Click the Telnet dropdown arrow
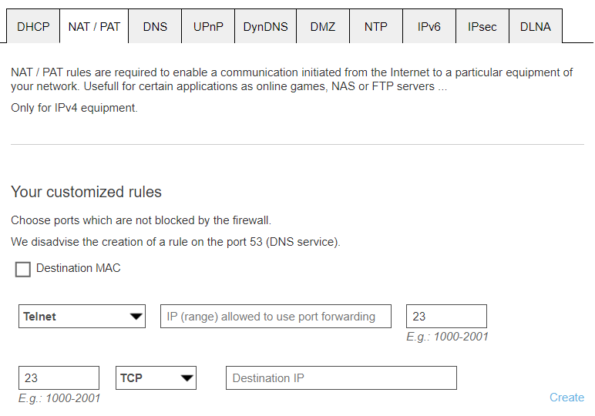Screen dimensions: 595x416 click(136, 316)
